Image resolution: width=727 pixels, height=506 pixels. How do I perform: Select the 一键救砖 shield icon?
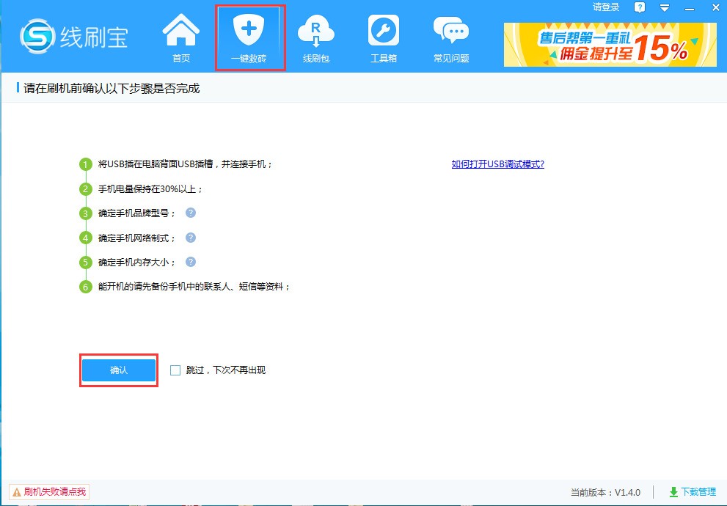(249, 31)
